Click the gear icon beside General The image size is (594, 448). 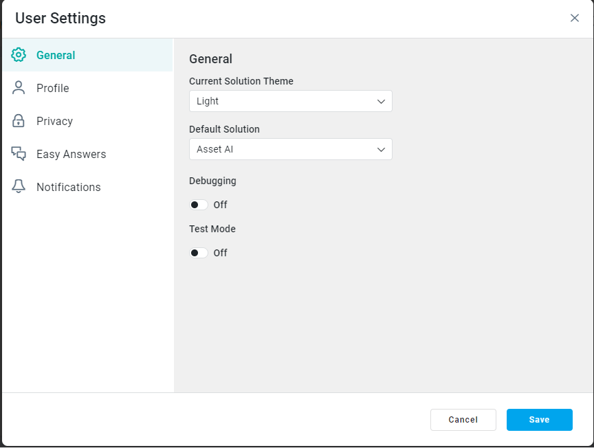click(19, 55)
